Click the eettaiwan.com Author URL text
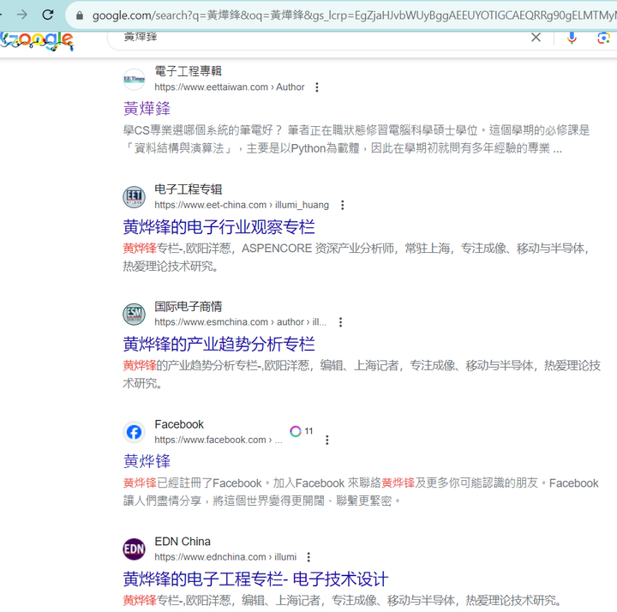The height and width of the screenshot is (612, 617). [x=230, y=87]
